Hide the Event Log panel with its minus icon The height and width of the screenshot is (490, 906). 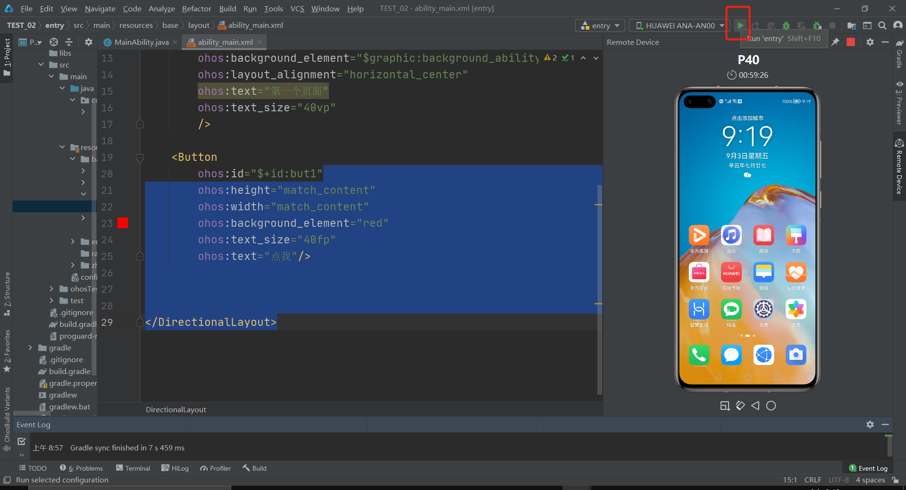tap(885, 424)
